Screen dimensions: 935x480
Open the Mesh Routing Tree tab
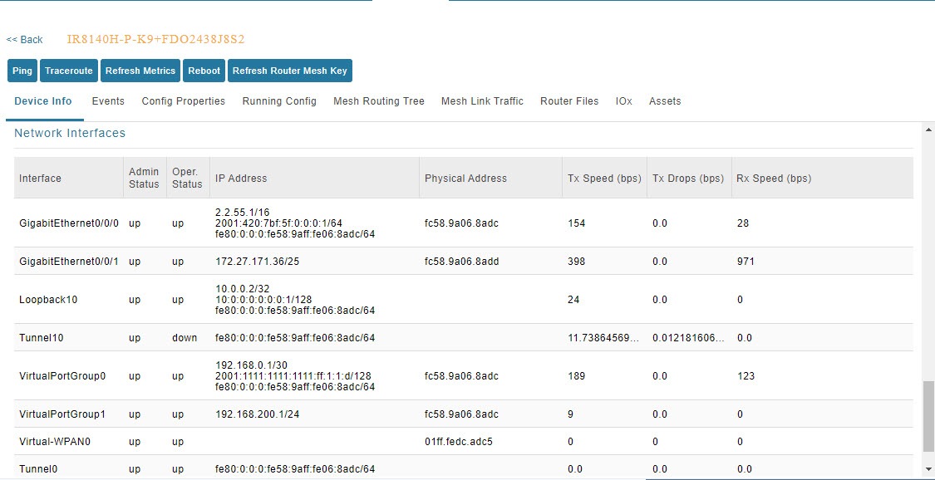378,100
